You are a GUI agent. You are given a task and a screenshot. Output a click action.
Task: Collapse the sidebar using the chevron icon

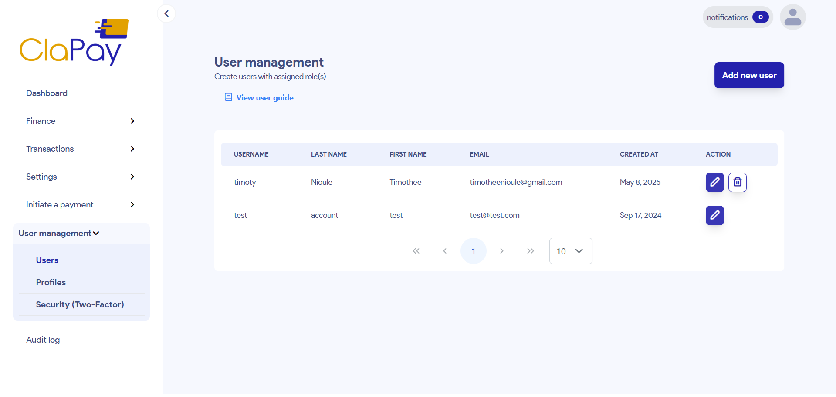166,13
